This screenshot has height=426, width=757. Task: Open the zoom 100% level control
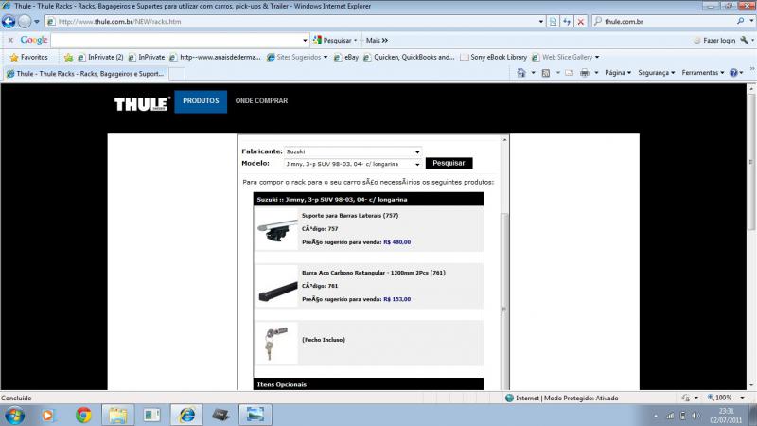[726, 398]
